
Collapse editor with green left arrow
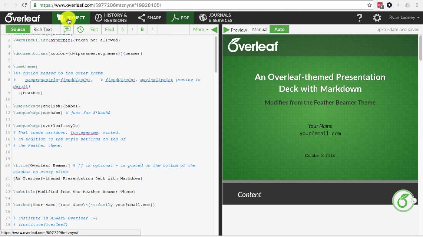214,29
